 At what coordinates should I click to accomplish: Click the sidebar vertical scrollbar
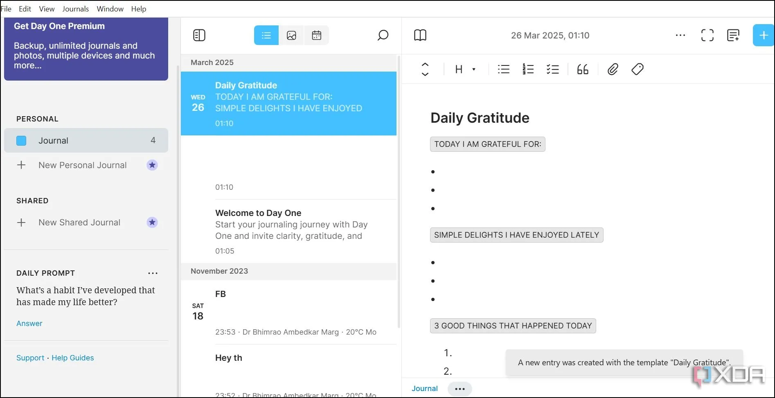coord(178,231)
